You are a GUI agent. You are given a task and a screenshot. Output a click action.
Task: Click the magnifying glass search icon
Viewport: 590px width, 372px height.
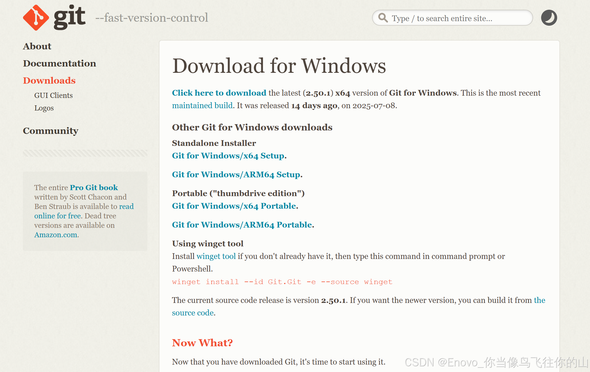click(x=383, y=18)
